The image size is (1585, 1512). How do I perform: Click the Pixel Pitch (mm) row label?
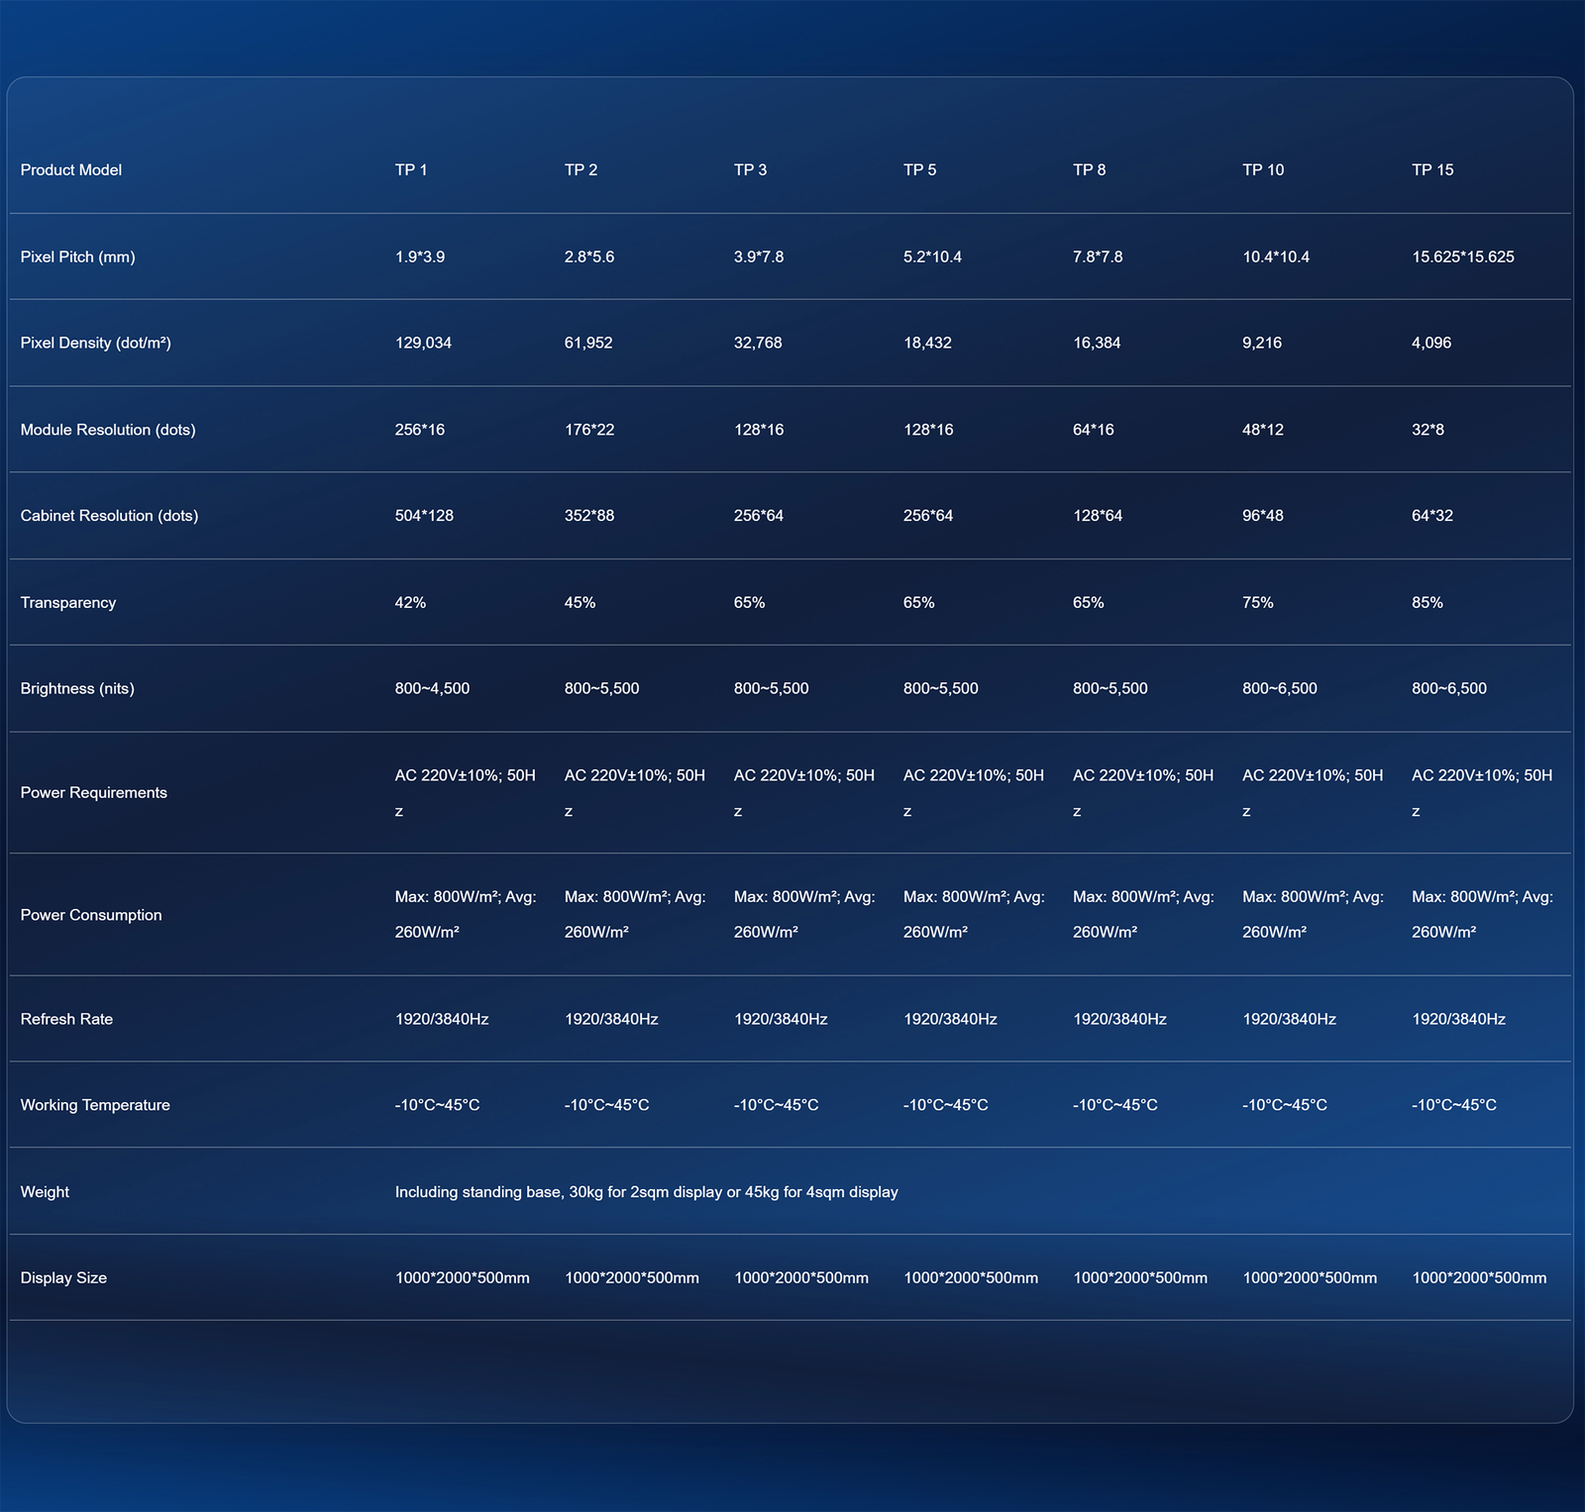[x=77, y=257]
